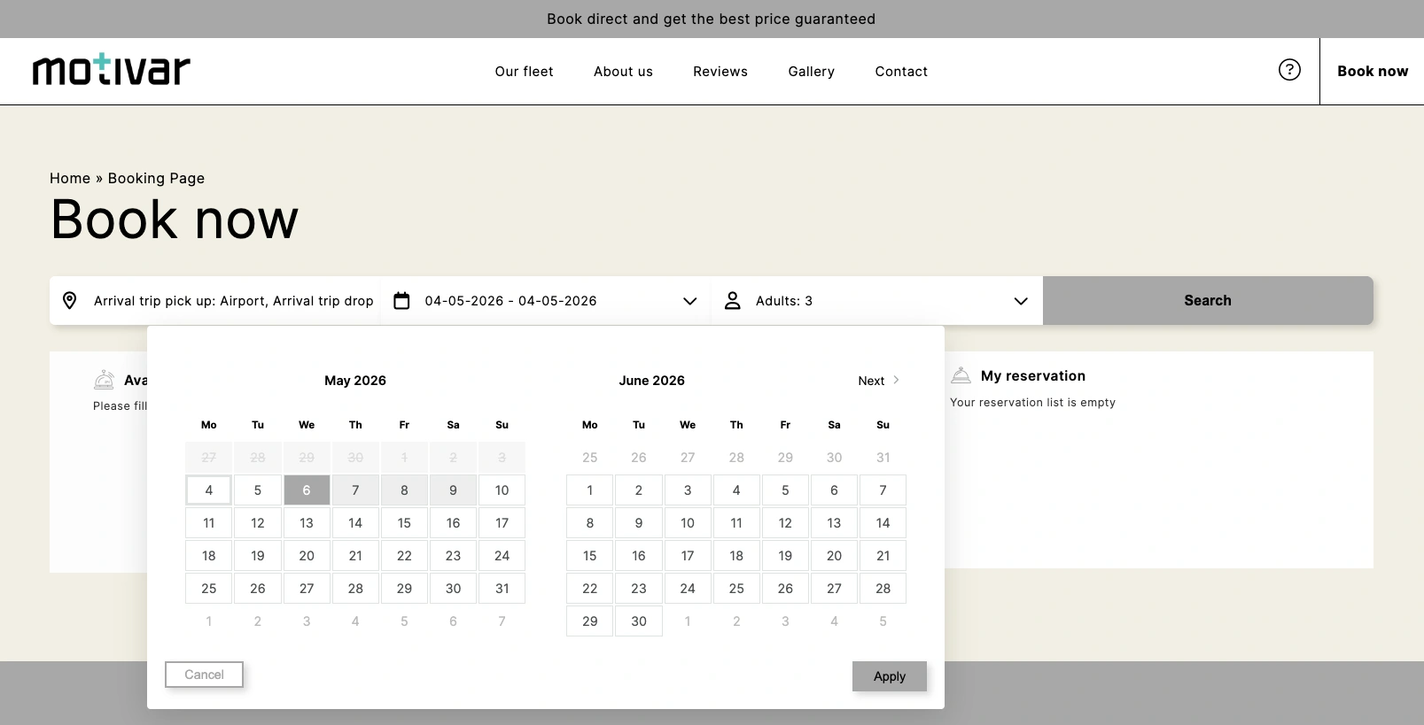Screen dimensions: 1424x725
Task: Open the Gallery page
Action: (x=812, y=72)
